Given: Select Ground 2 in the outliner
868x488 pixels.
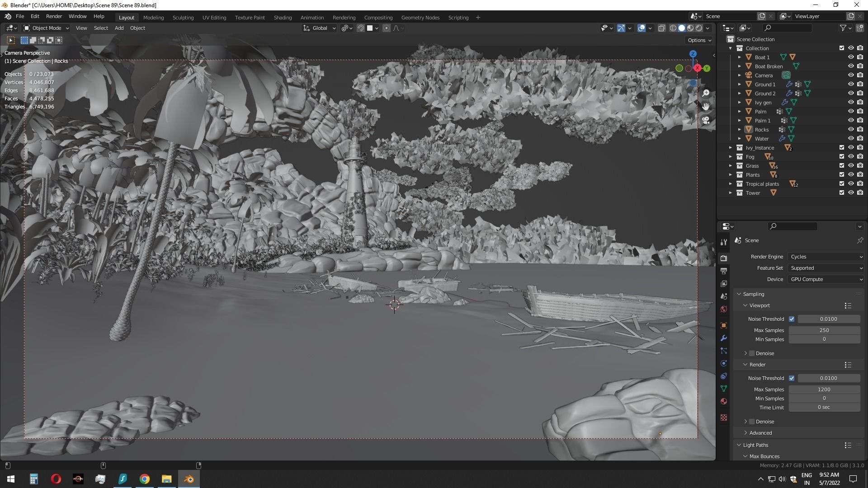Looking at the screenshot, I should coord(765,94).
